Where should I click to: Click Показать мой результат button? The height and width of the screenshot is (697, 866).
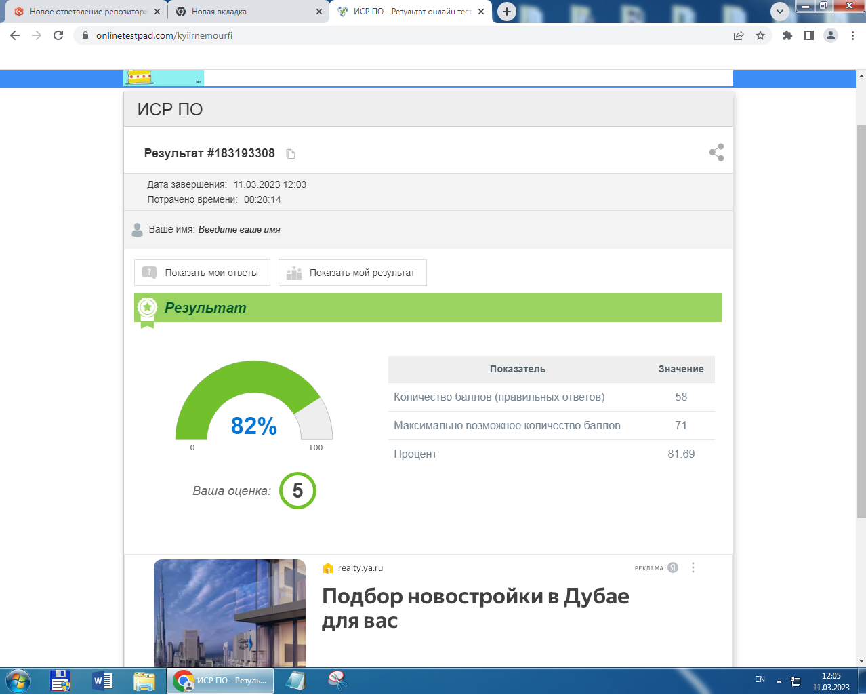tap(352, 273)
